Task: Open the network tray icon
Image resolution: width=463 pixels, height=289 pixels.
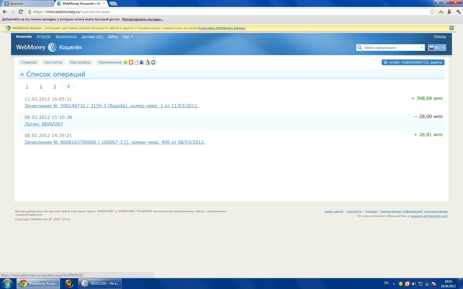Action: (x=421, y=284)
